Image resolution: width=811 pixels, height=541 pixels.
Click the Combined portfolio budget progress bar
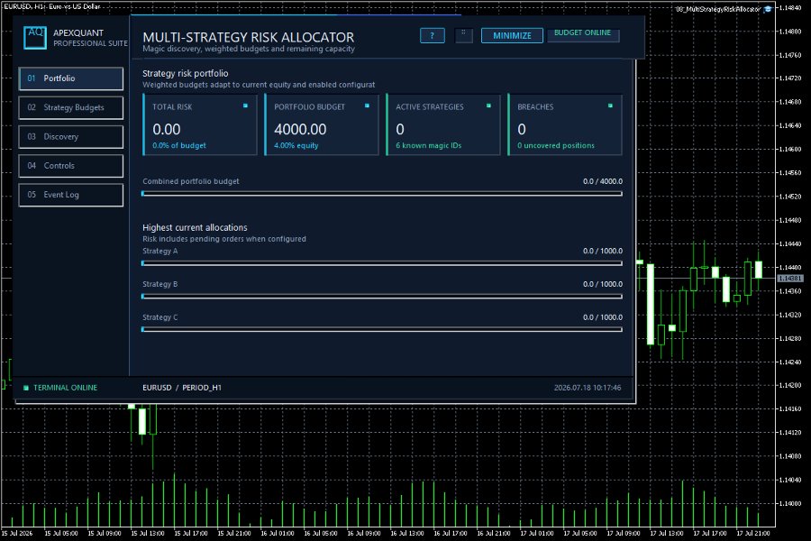(x=382, y=194)
